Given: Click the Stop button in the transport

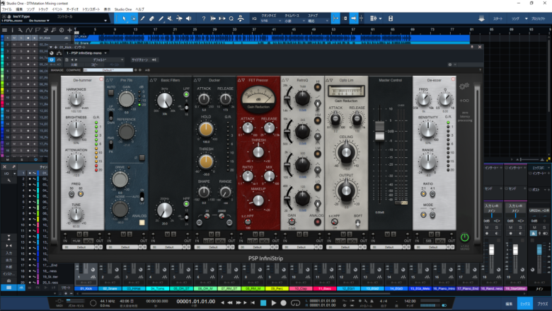Looking at the screenshot, I should [263, 303].
